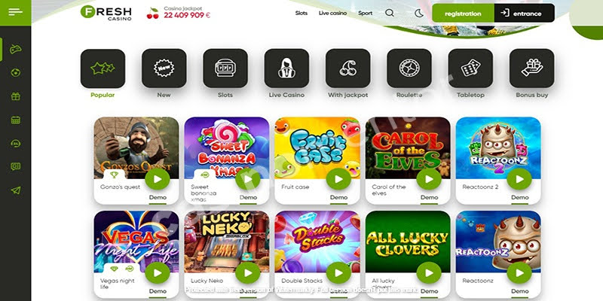Select the With jackpot cherries icon
This screenshot has width=603, height=301.
(347, 68)
